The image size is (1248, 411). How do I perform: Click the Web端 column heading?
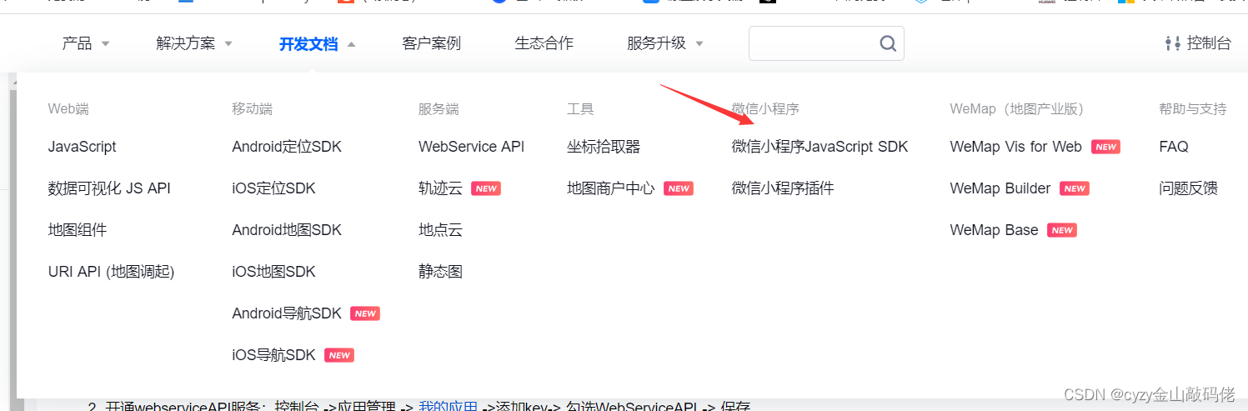tap(68, 108)
